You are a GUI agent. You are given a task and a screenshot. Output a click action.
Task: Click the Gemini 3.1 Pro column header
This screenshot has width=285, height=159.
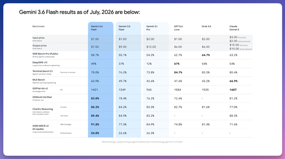click(x=152, y=28)
